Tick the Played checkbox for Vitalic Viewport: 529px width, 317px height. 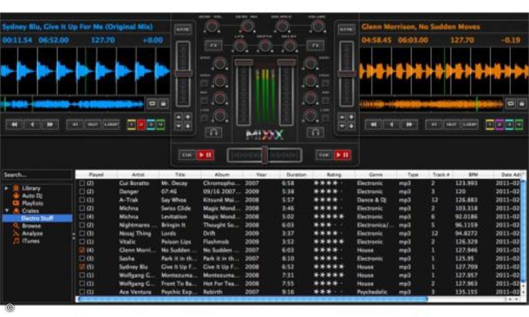pos(82,242)
